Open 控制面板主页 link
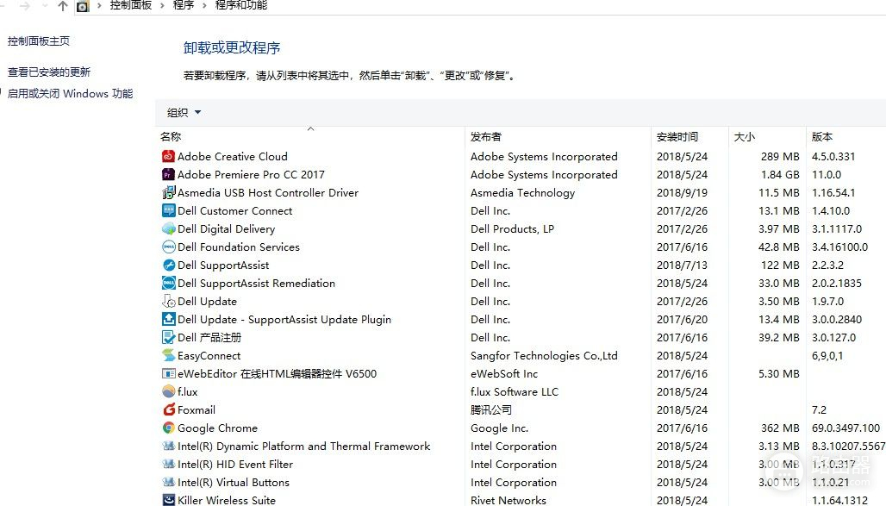This screenshot has height=506, width=886. (x=39, y=41)
